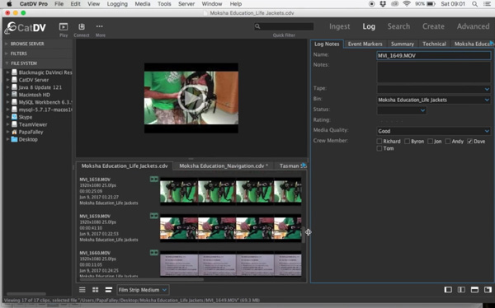Click the Name field MVI_1649.MOV
This screenshot has height=308, width=495.
tap(434, 55)
